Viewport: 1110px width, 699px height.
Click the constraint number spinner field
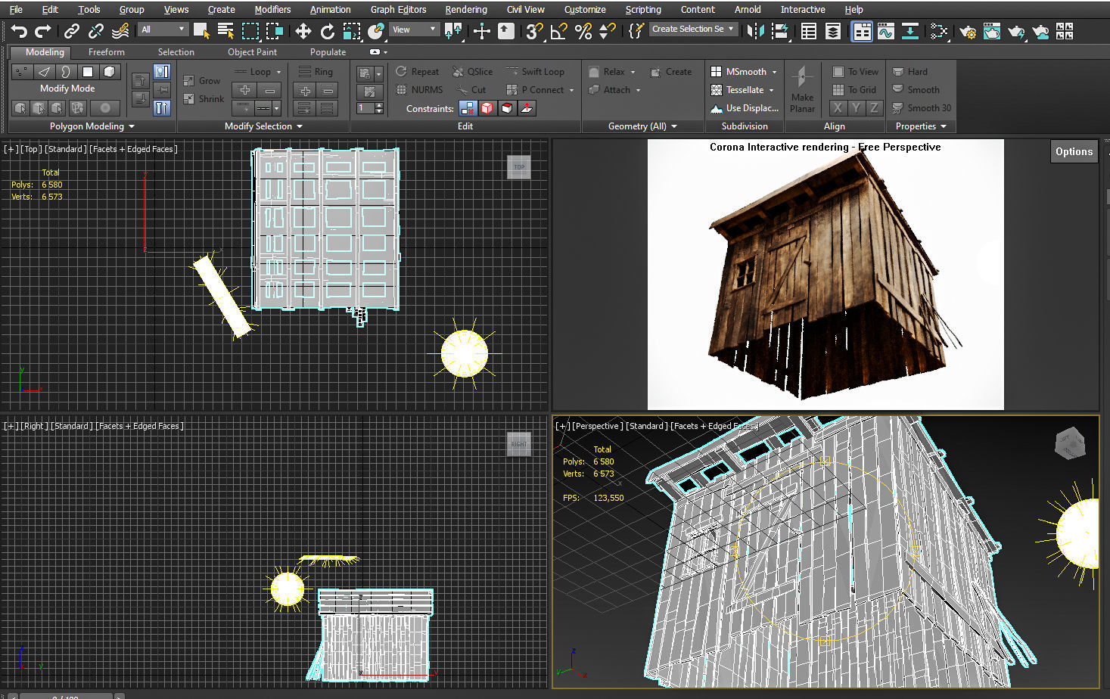[x=366, y=108]
